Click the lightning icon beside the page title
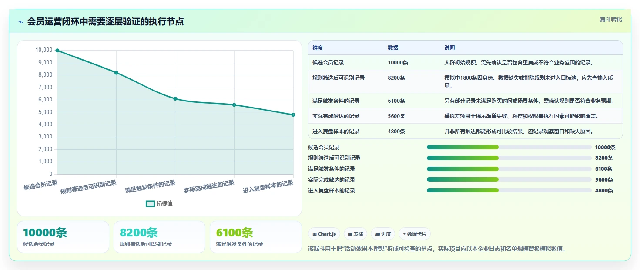Screen dimensions: 640x270 click(x=21, y=22)
